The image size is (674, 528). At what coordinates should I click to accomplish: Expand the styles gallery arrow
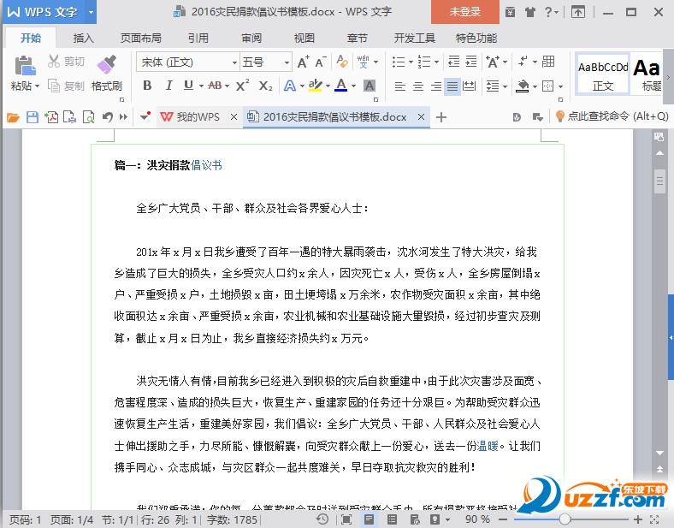(x=668, y=77)
